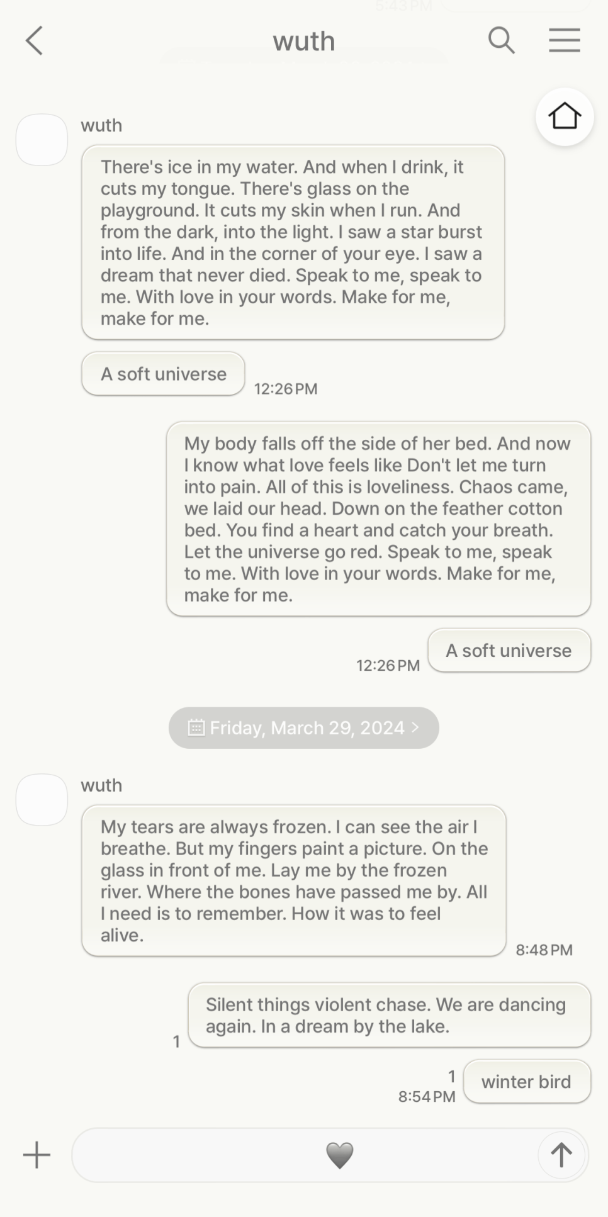Tap "There's ice in my water" message
The height and width of the screenshot is (1217, 608).
tap(293, 242)
